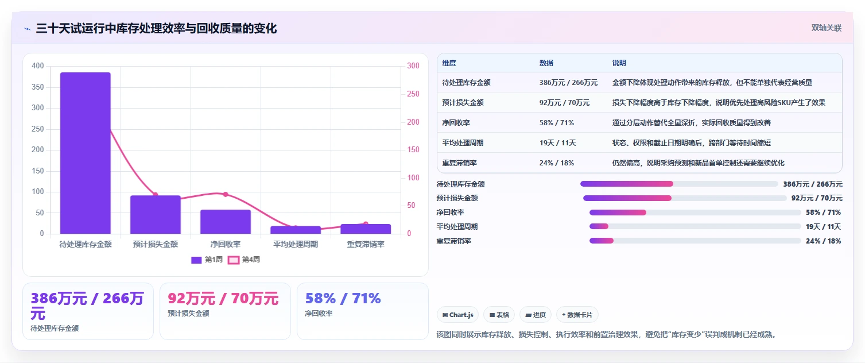Click table cell 92万元 / 70万元
The width and height of the screenshot is (865, 363).
pyautogui.click(x=564, y=103)
